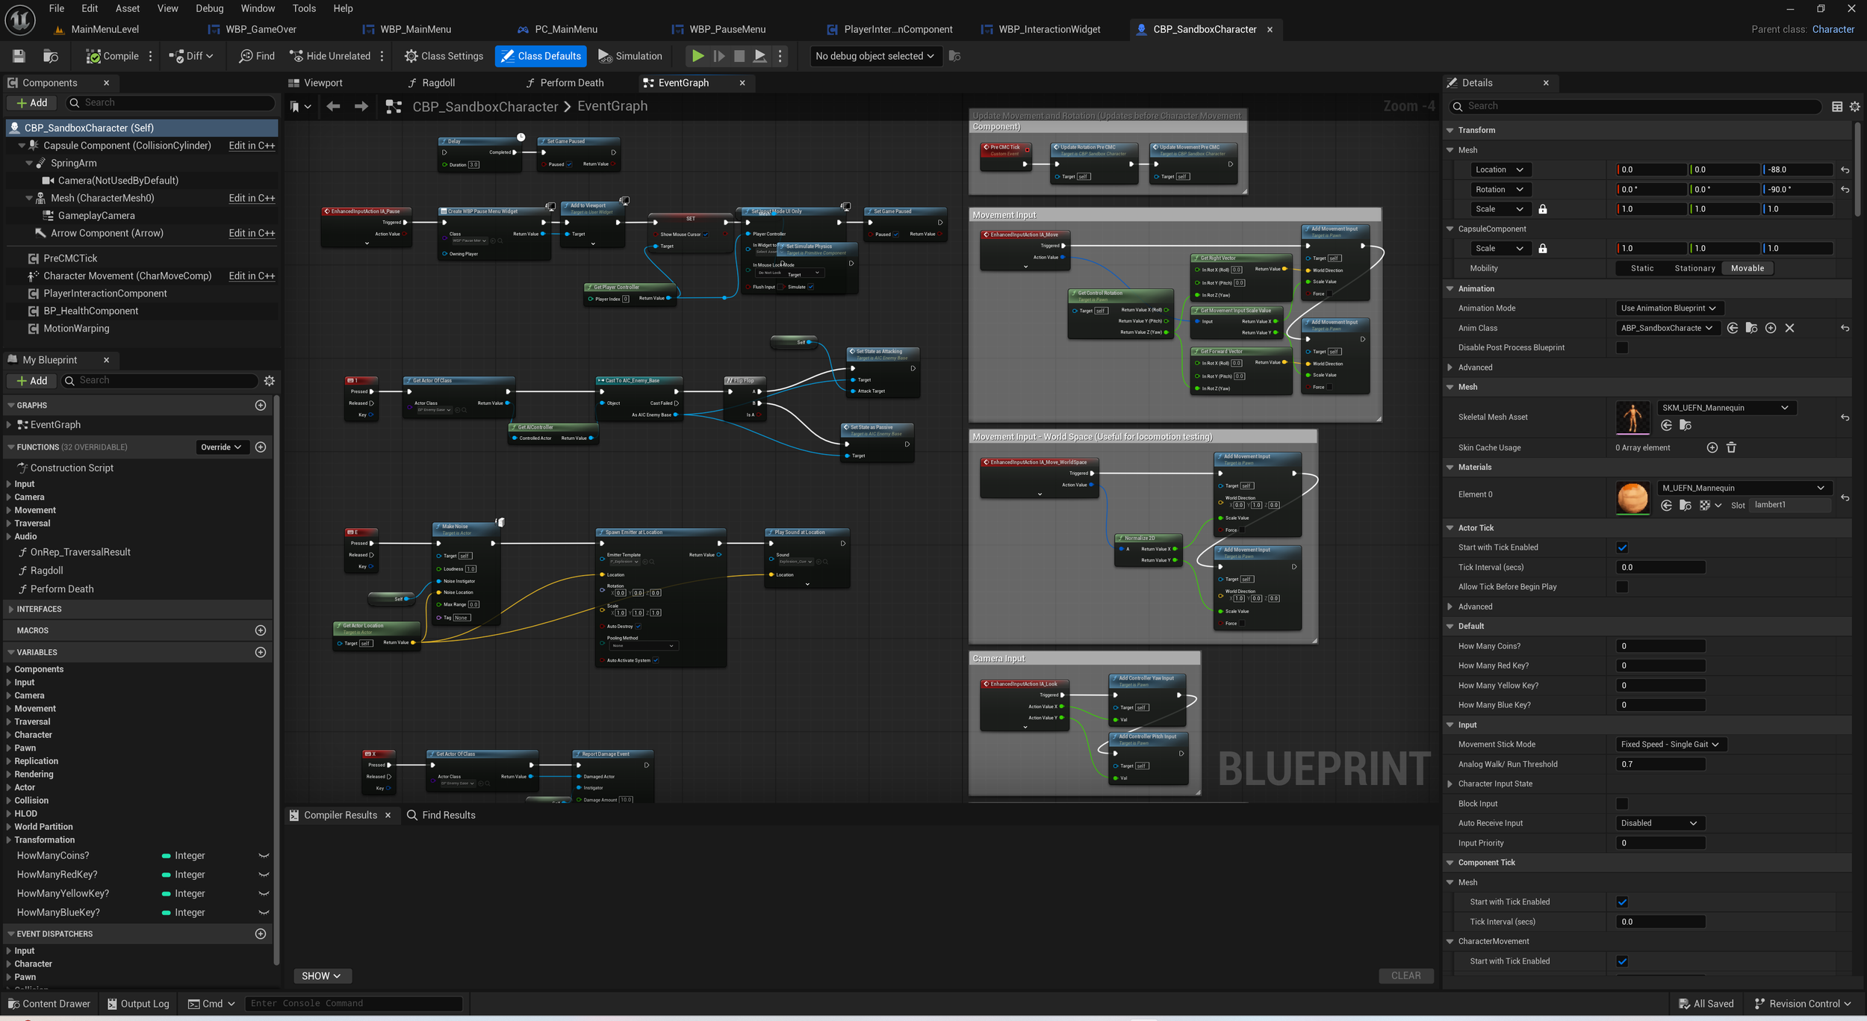Open Details panel settings gear

pos(1855,107)
